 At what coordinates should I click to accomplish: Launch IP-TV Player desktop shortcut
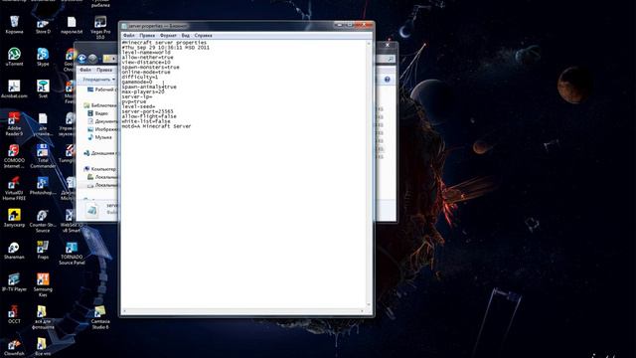pos(14,282)
